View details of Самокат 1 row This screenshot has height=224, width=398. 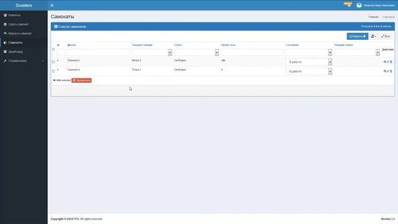(x=384, y=62)
